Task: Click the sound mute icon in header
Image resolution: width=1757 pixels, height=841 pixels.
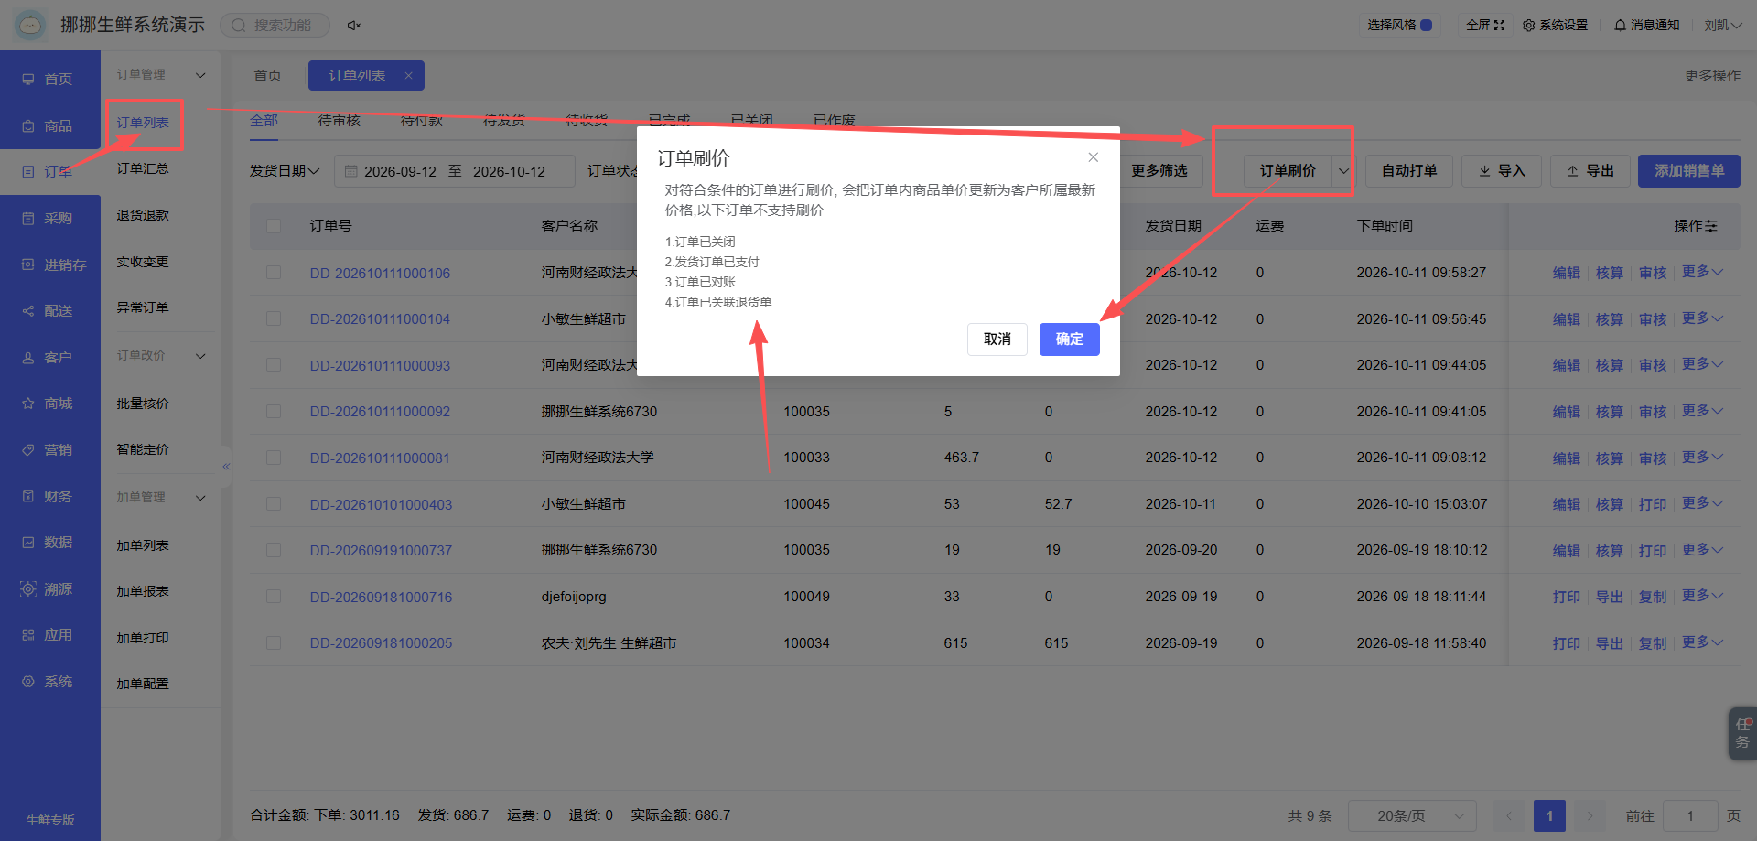Action: (x=353, y=26)
